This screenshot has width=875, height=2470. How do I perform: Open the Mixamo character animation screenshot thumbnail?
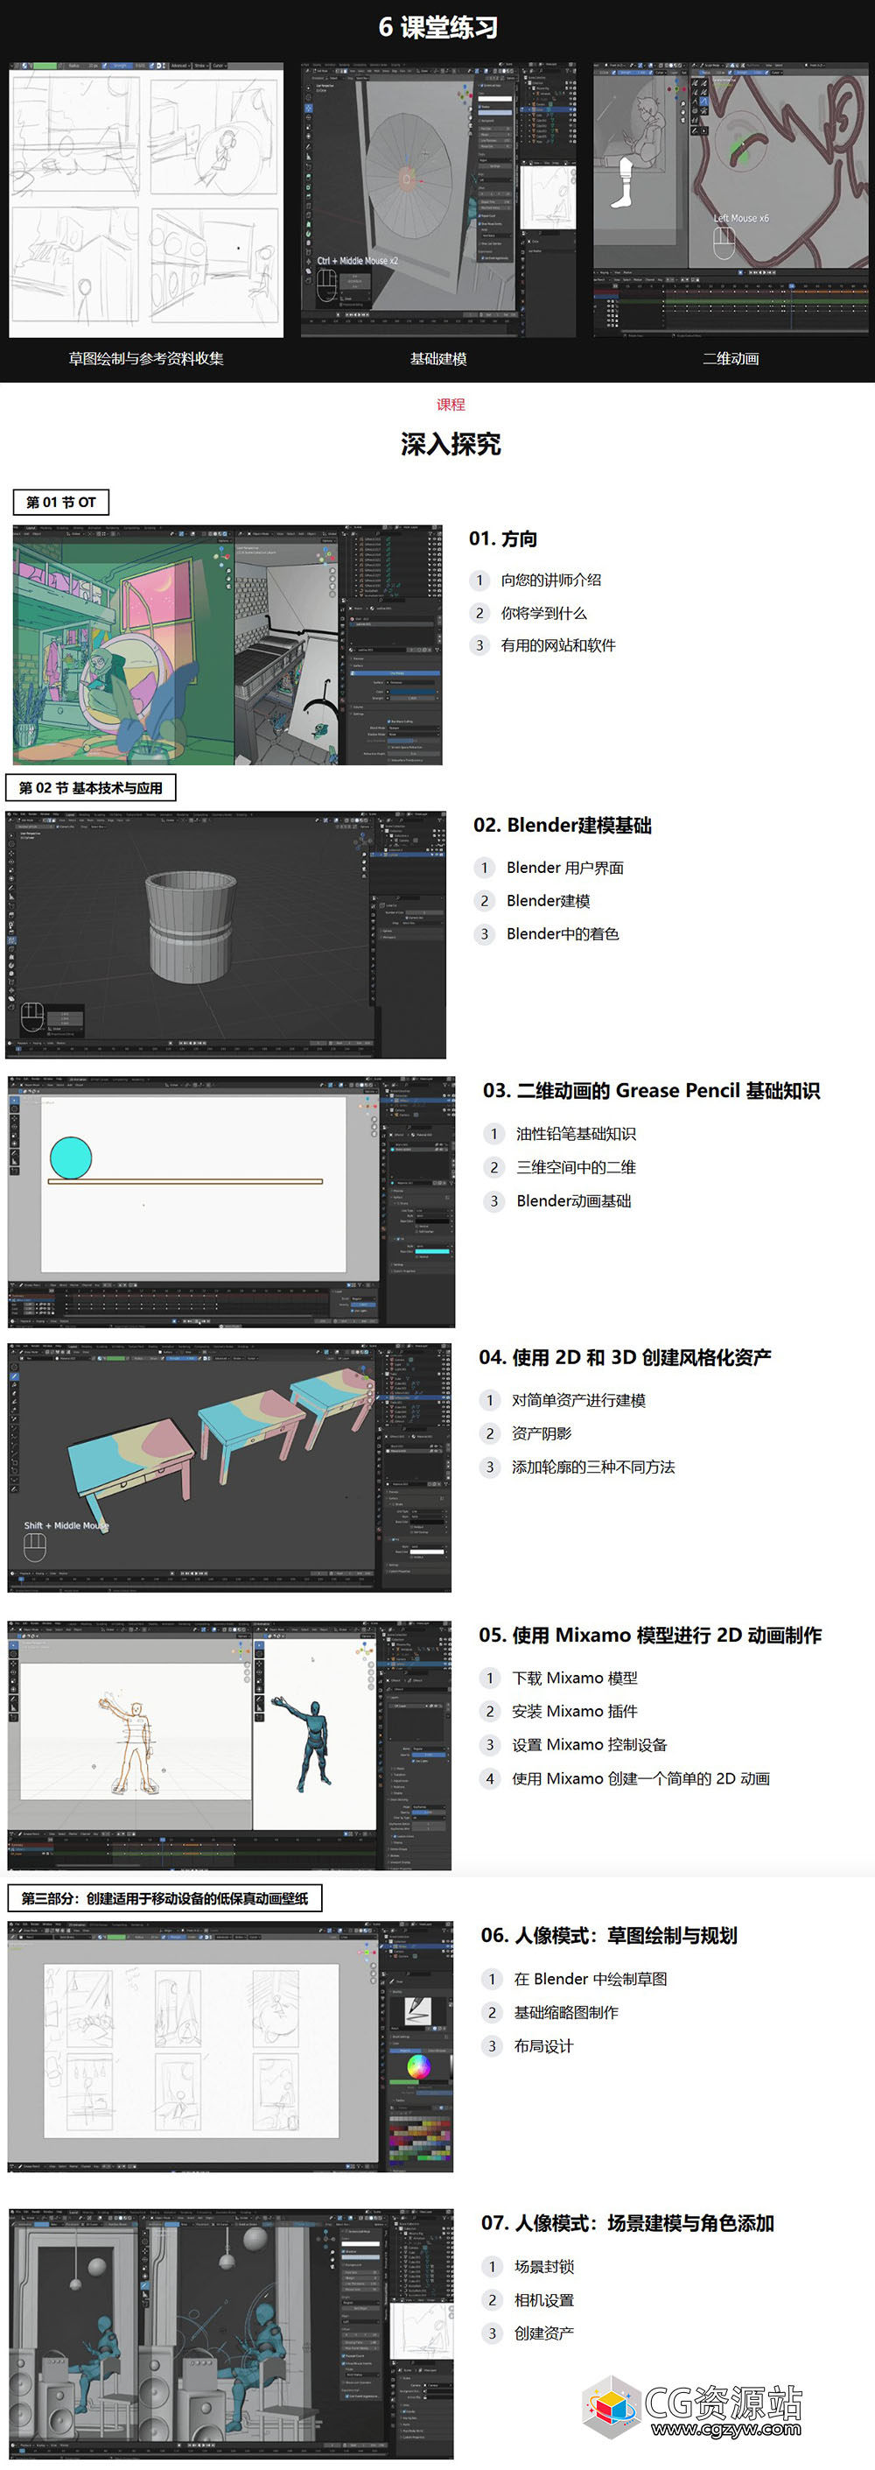[x=229, y=1745]
